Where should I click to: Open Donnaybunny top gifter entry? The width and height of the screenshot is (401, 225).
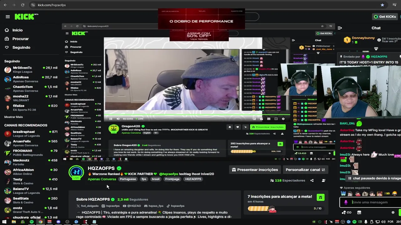(x=359, y=40)
